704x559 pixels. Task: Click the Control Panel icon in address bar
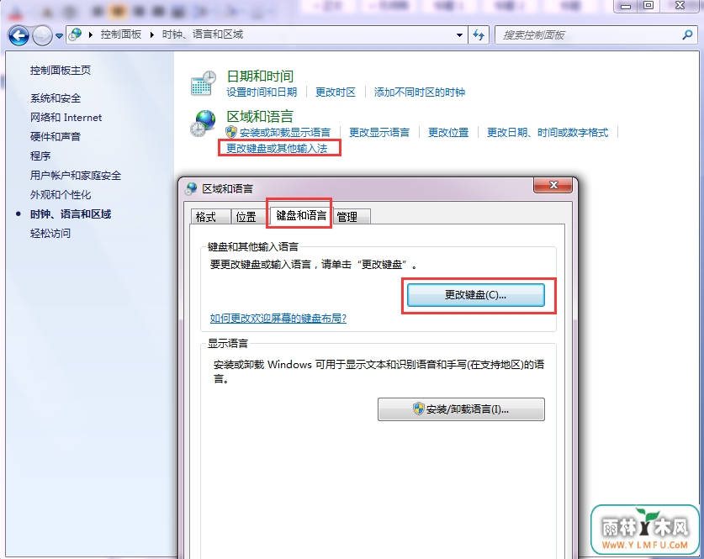76,34
